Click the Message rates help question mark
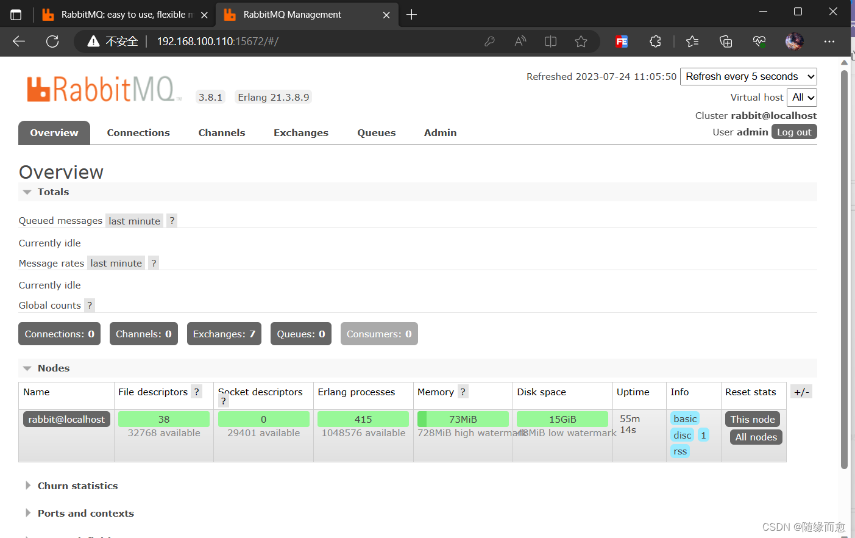Screen dimensions: 855x538 click(153, 263)
